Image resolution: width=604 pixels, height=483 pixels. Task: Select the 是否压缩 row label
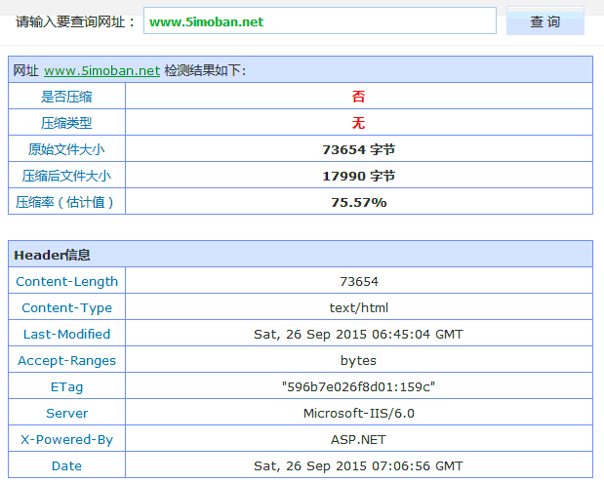[66, 97]
